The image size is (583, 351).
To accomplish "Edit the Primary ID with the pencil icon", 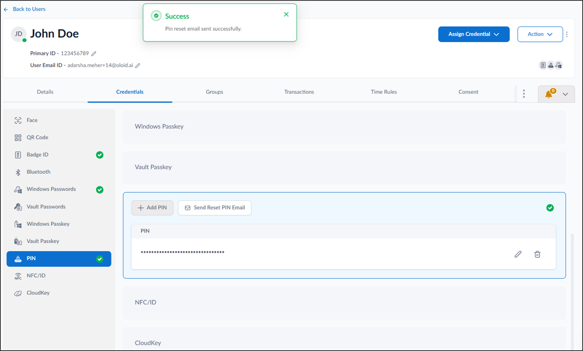I will coord(94,53).
